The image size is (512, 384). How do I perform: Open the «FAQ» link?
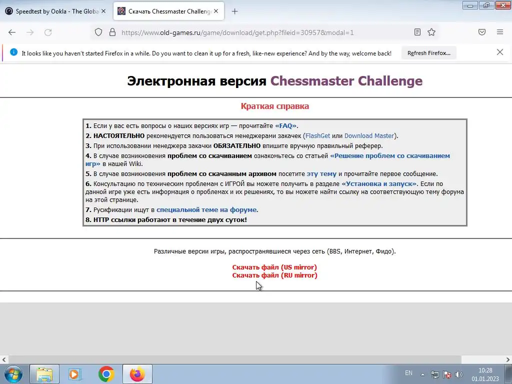pyautogui.click(x=286, y=125)
